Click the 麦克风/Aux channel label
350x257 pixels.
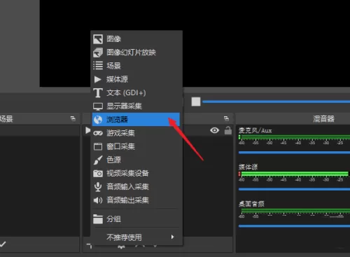click(255, 130)
